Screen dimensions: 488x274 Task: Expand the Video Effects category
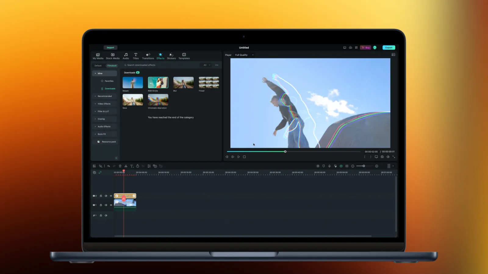[x=104, y=104]
